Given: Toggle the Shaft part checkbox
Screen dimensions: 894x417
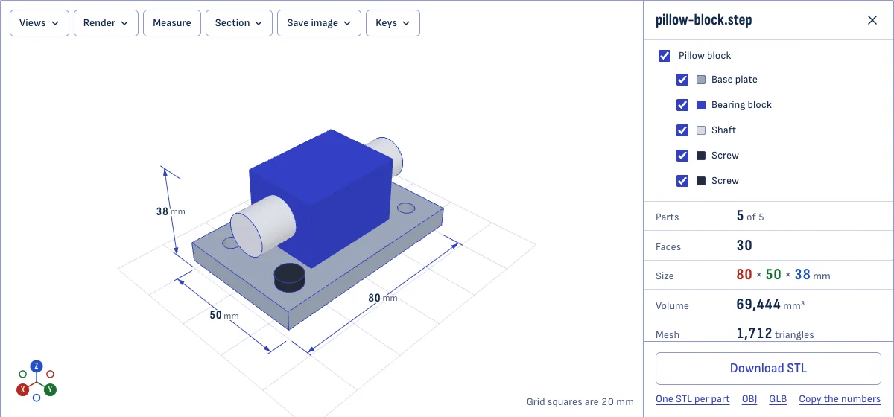Looking at the screenshot, I should (682, 130).
